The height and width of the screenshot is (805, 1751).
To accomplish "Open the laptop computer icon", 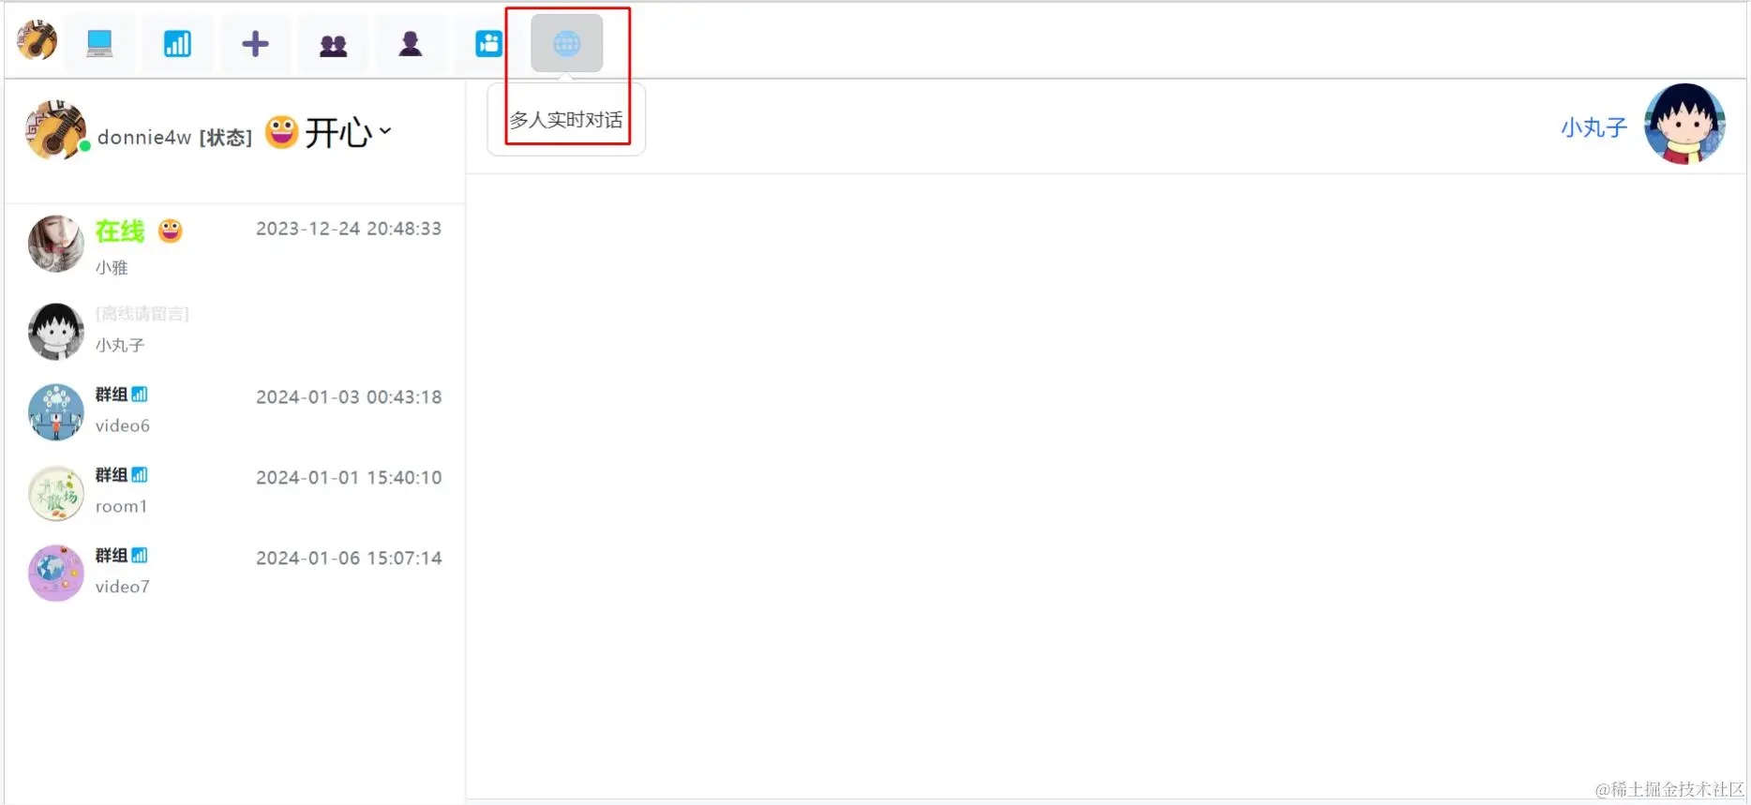I will (x=99, y=43).
